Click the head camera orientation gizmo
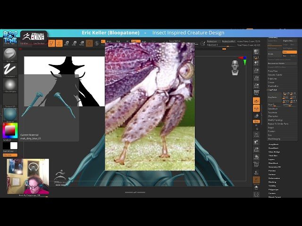 [x=235, y=68]
